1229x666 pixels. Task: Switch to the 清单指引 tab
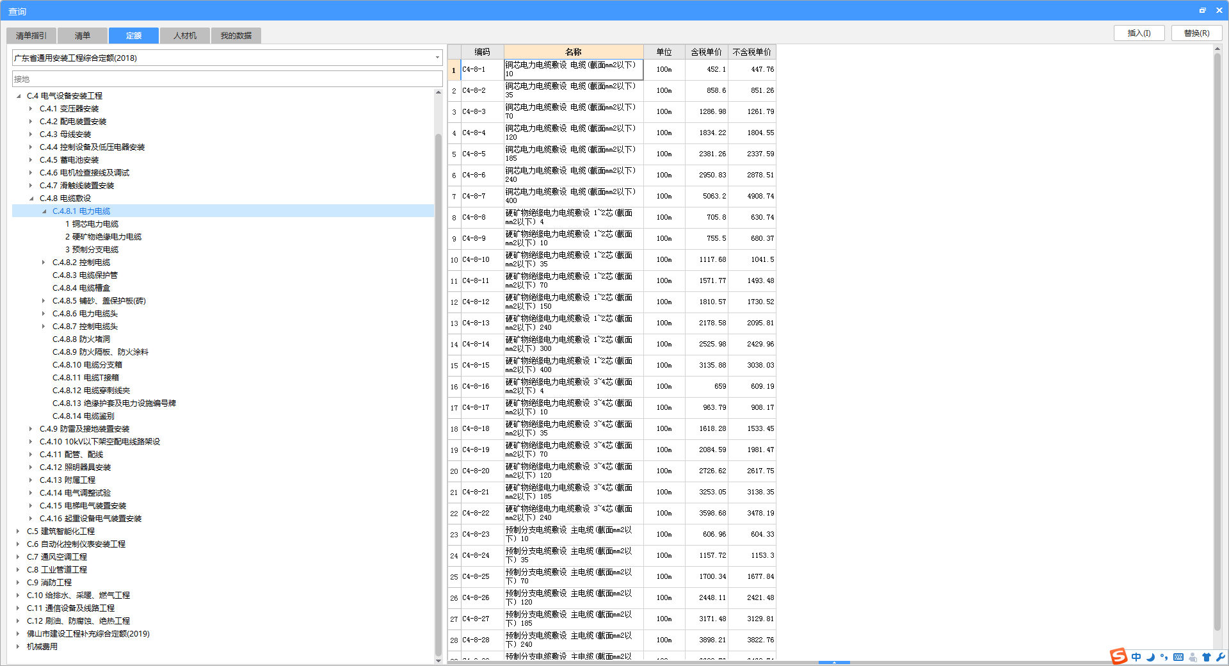pos(31,36)
